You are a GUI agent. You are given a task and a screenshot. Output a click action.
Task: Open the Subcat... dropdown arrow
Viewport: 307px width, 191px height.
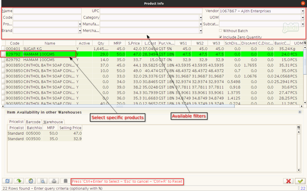(303, 24)
